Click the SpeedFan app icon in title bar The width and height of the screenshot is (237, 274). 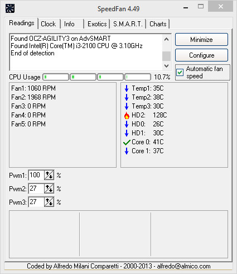(x=10, y=8)
